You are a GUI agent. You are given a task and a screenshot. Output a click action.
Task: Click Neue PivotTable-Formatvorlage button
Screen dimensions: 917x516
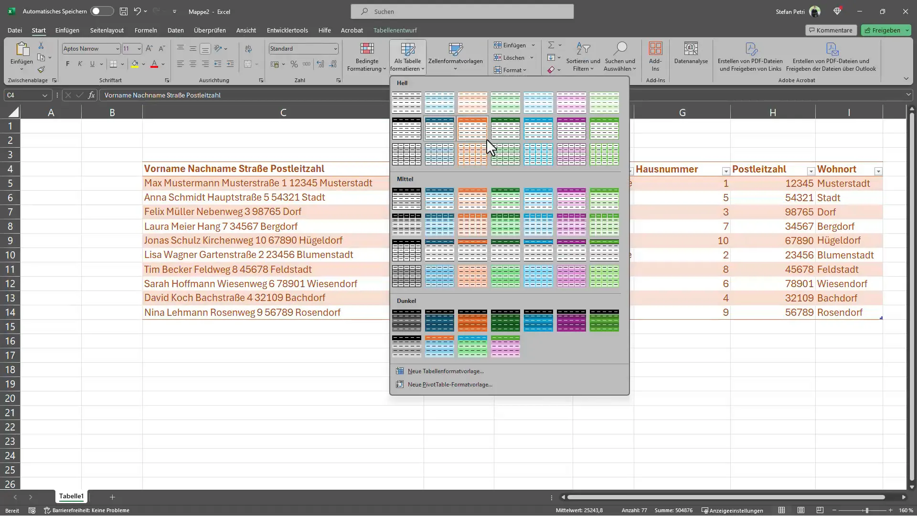[449, 384]
